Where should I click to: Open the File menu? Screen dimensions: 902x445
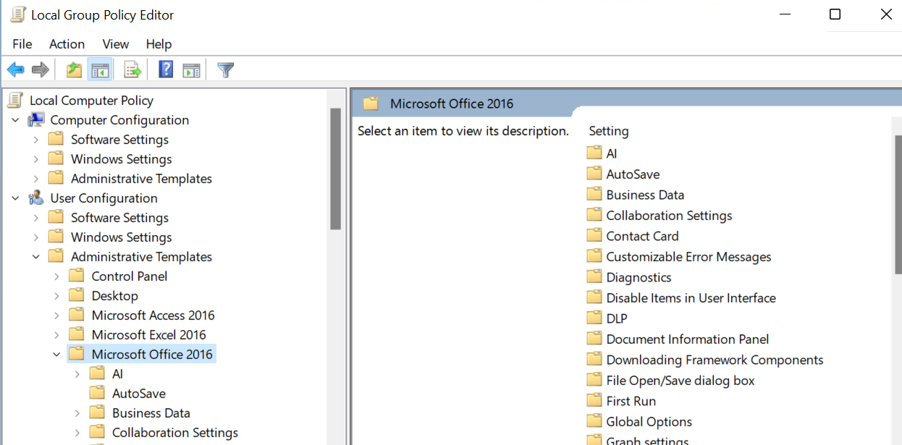(22, 44)
